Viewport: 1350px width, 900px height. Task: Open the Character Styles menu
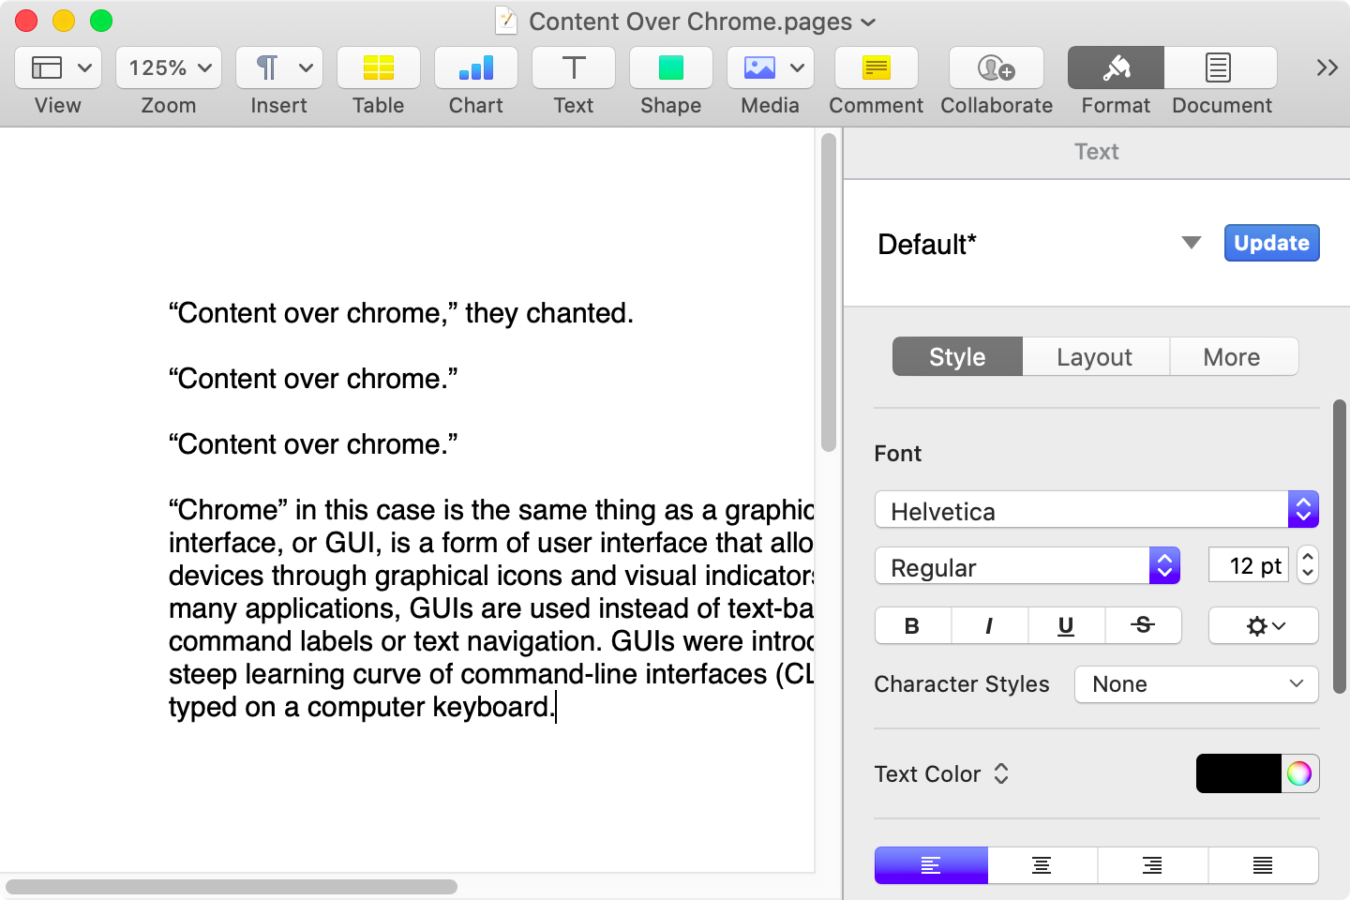pyautogui.click(x=1195, y=684)
